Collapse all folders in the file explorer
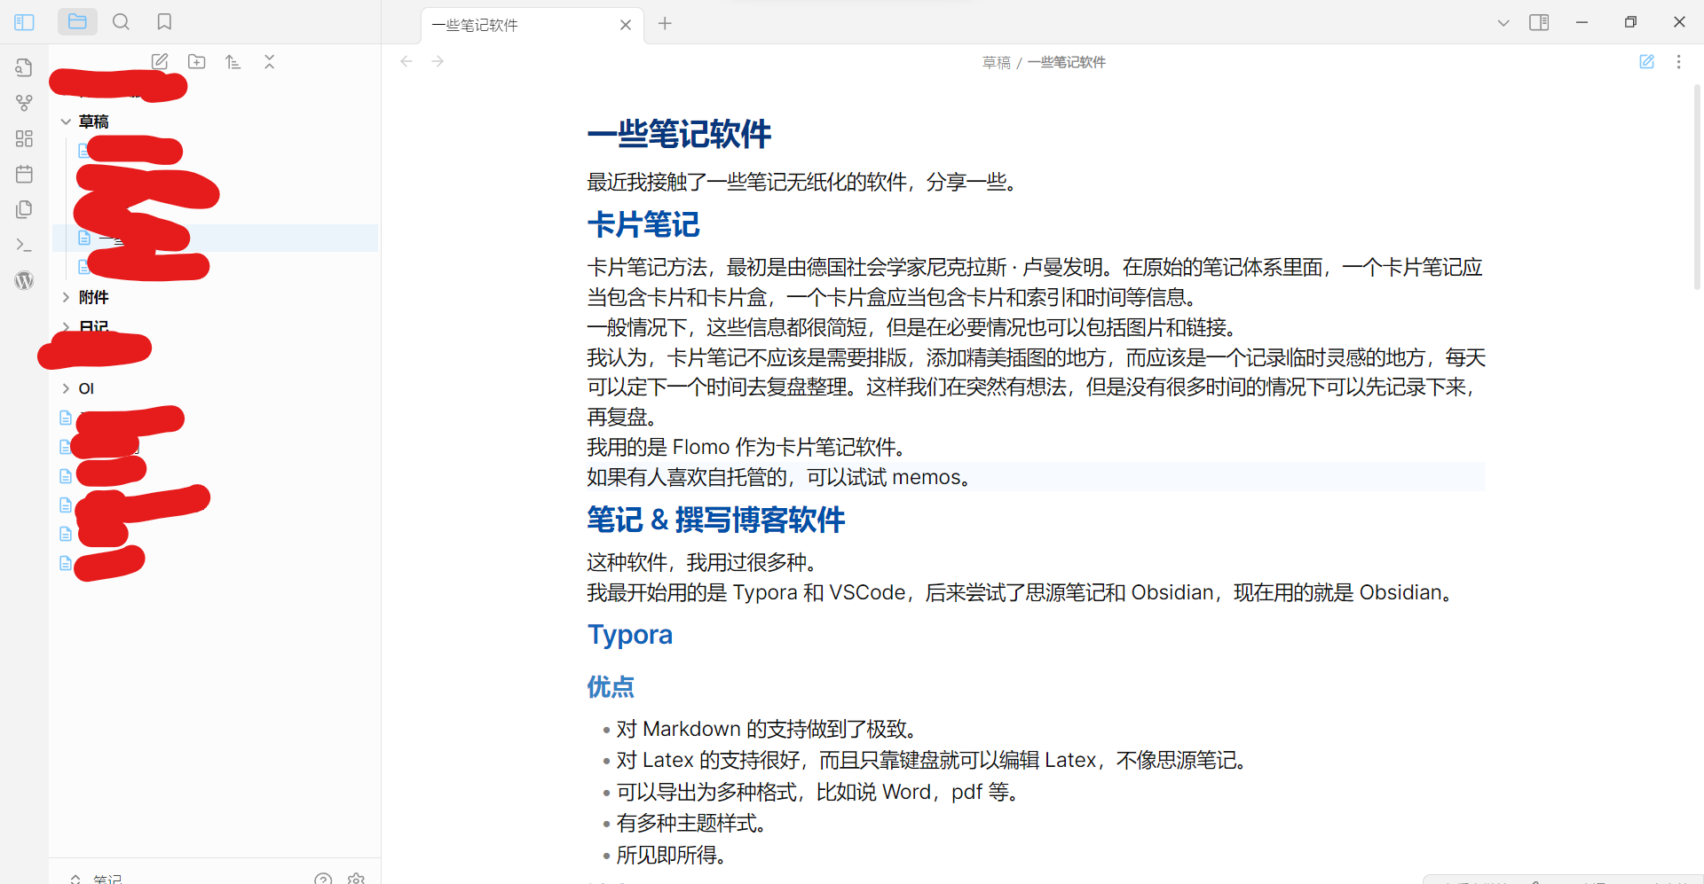 pos(269,61)
